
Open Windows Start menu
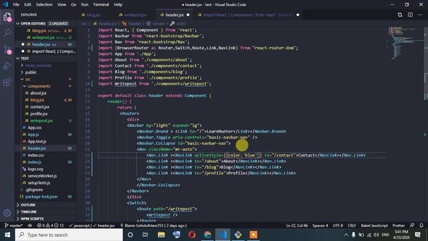[7, 235]
